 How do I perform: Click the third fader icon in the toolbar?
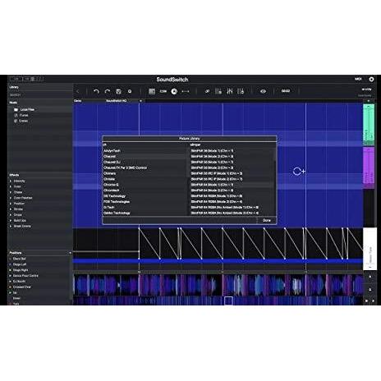coord(241,91)
